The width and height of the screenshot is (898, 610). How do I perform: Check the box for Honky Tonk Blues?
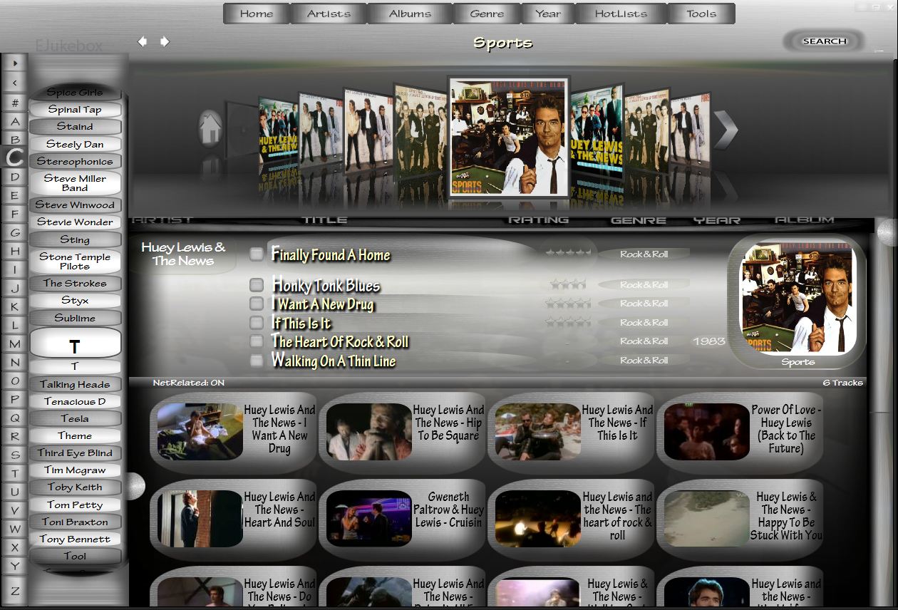(x=257, y=285)
